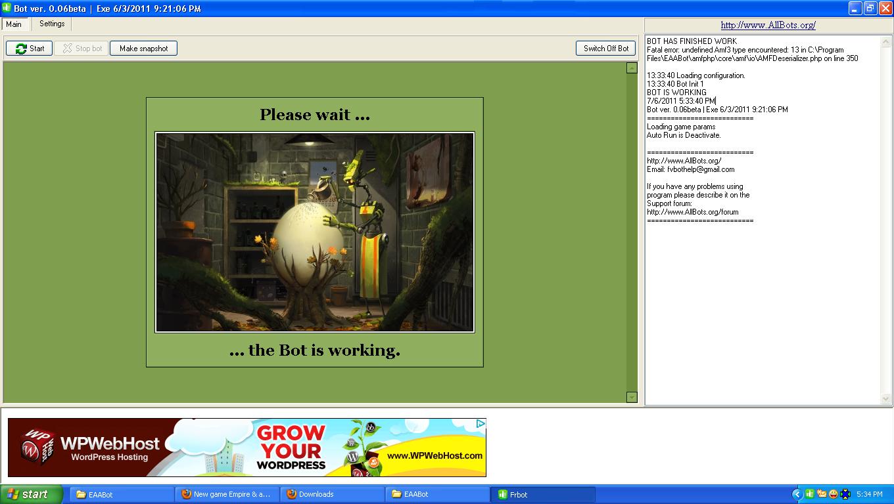
Task: Click the Make snapshot button
Action: pos(143,49)
